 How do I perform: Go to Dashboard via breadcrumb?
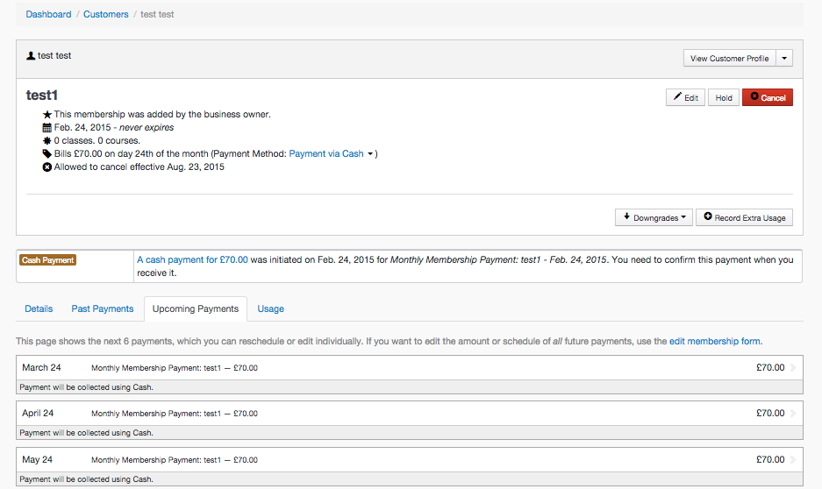[48, 15]
